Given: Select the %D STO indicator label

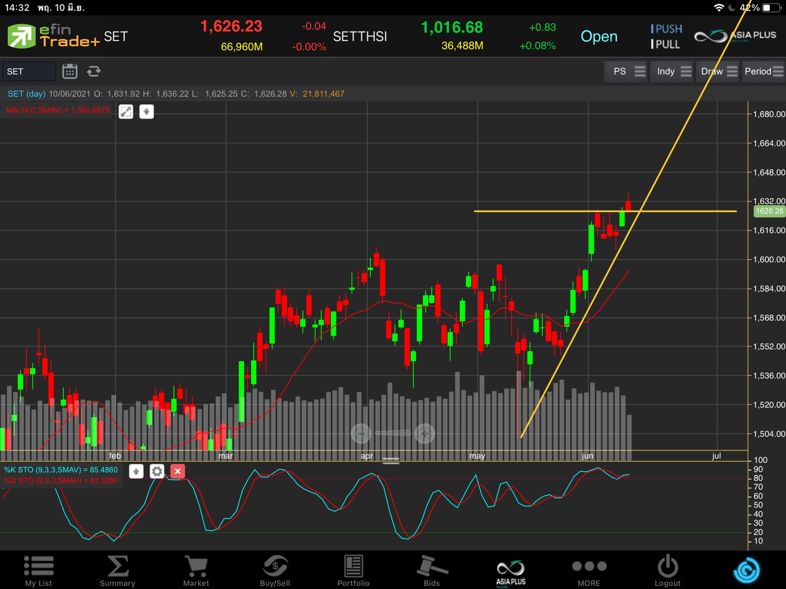Looking at the screenshot, I should tap(61, 480).
